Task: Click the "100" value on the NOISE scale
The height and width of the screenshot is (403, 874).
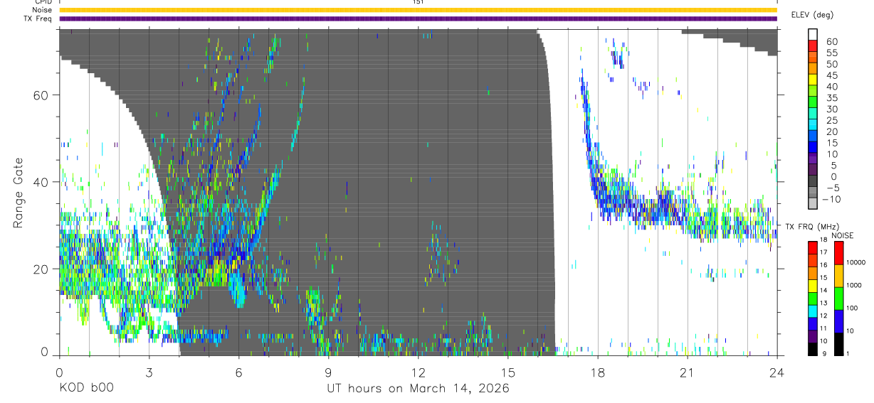Action: (x=851, y=308)
